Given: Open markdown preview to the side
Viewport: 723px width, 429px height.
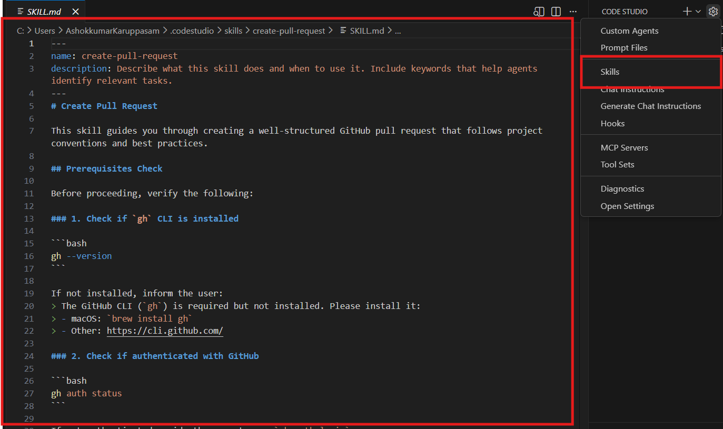Looking at the screenshot, I should [x=539, y=12].
